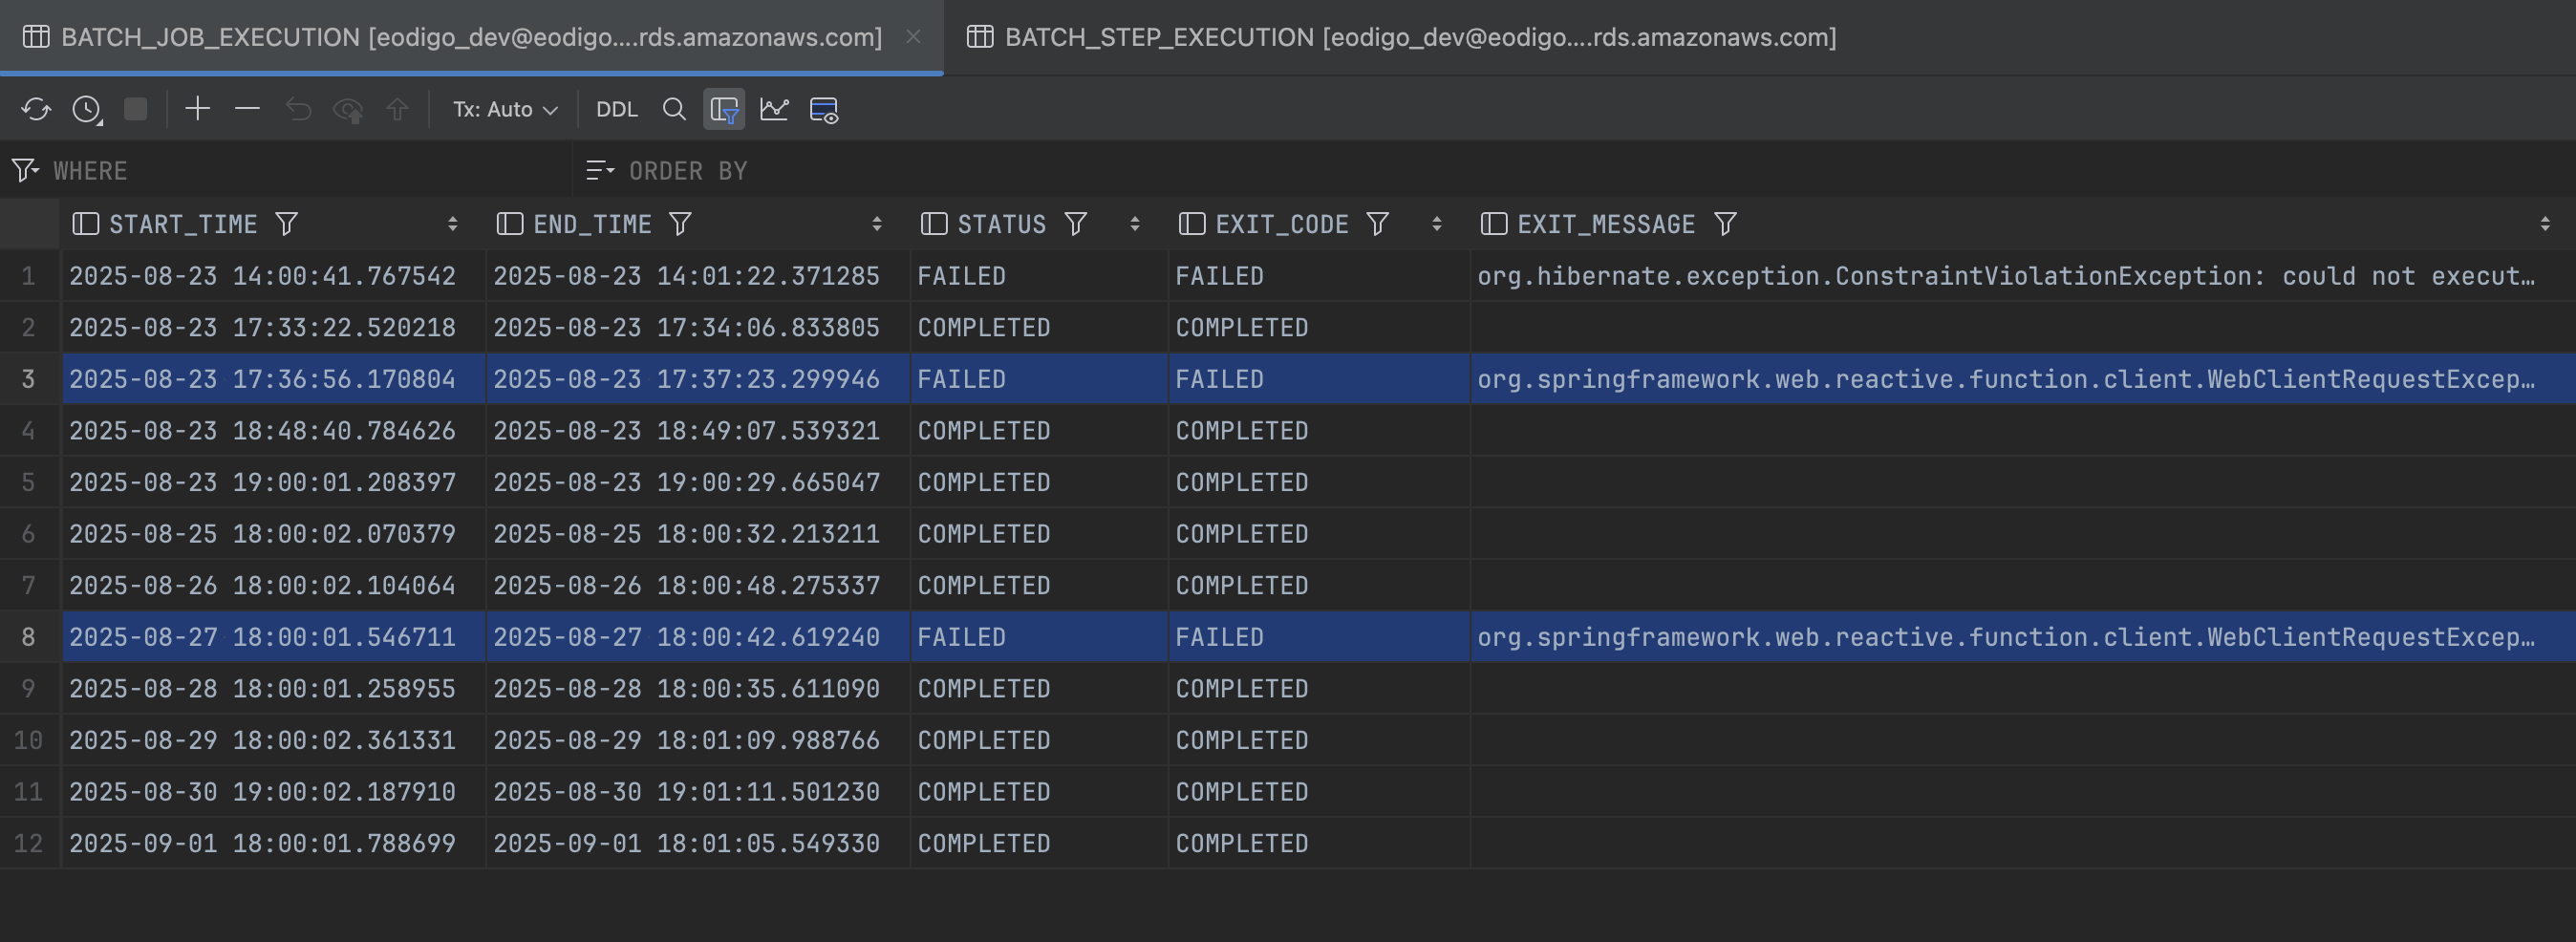2576x942 pixels.
Task: Open the auto-refresh clock icon
Action: pyautogui.click(x=87, y=109)
